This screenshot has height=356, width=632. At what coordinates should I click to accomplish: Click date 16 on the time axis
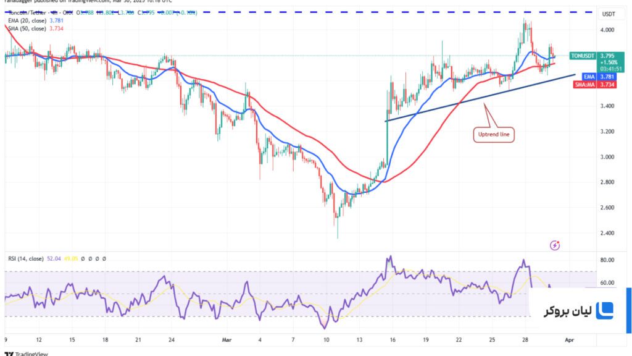[393, 340]
